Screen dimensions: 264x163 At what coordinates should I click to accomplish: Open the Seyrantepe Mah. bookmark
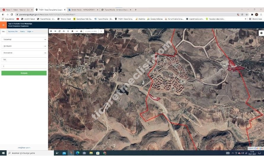coord(83,19)
